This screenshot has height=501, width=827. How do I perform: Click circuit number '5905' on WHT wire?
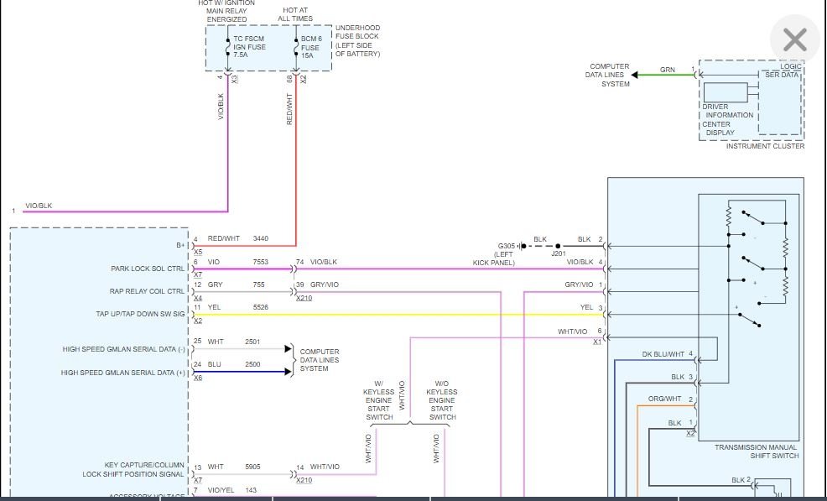pos(252,467)
